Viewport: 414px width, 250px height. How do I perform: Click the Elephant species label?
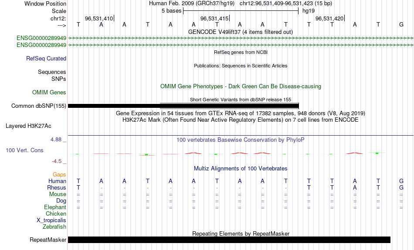click(55, 207)
